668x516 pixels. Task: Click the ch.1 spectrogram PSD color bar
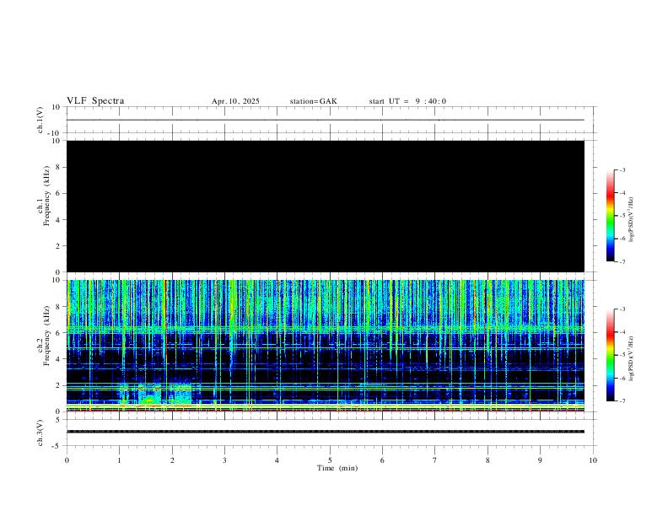click(x=611, y=216)
